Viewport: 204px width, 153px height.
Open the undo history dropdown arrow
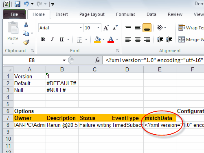32,4
